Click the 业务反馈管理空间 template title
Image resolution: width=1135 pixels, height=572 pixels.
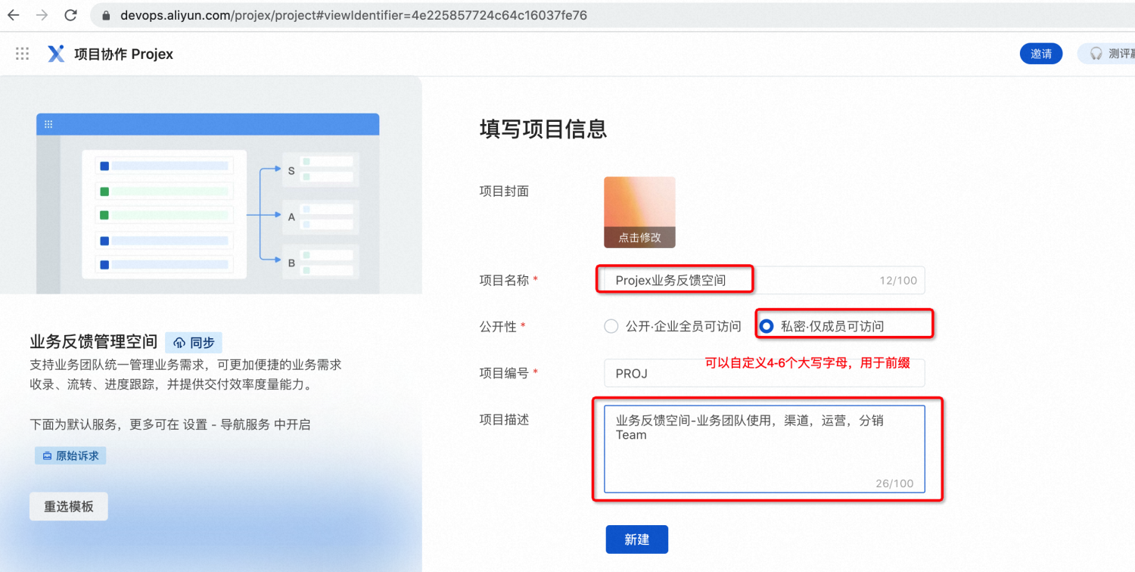pos(94,342)
